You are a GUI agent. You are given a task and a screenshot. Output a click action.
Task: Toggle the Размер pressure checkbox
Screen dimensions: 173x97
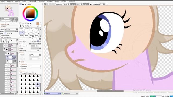click(x=21, y=73)
